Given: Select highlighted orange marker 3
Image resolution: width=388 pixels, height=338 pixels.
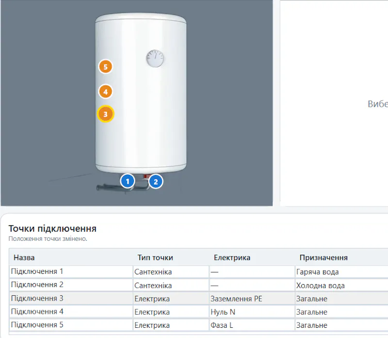Looking at the screenshot, I should tap(105, 114).
